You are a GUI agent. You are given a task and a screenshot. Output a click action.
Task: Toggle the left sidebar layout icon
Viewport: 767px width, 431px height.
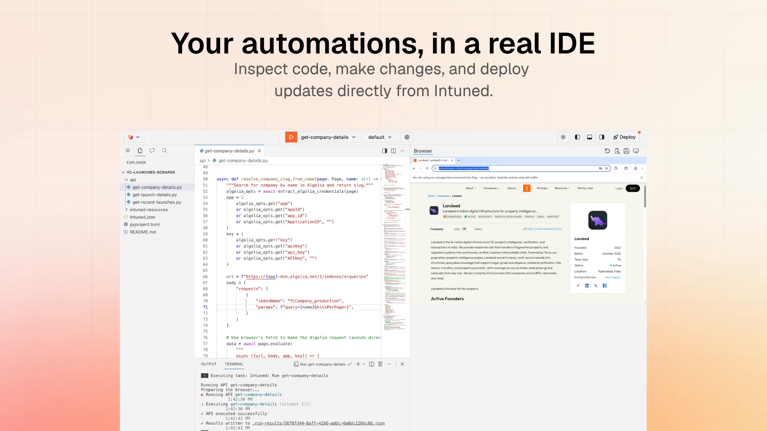coord(577,137)
